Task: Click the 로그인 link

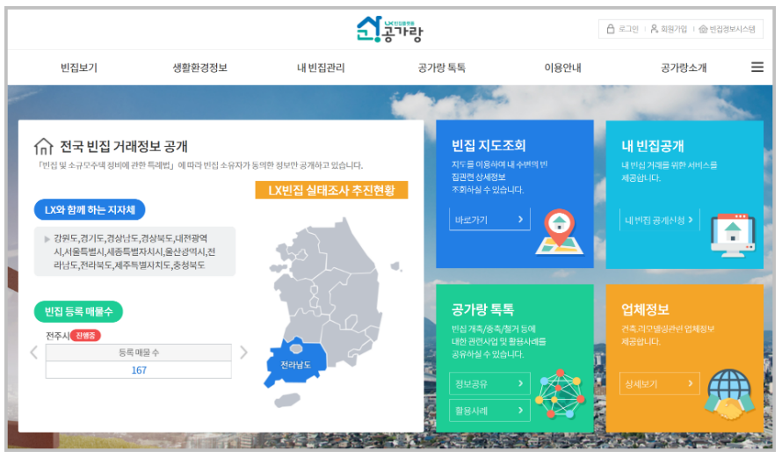Action: [622, 29]
